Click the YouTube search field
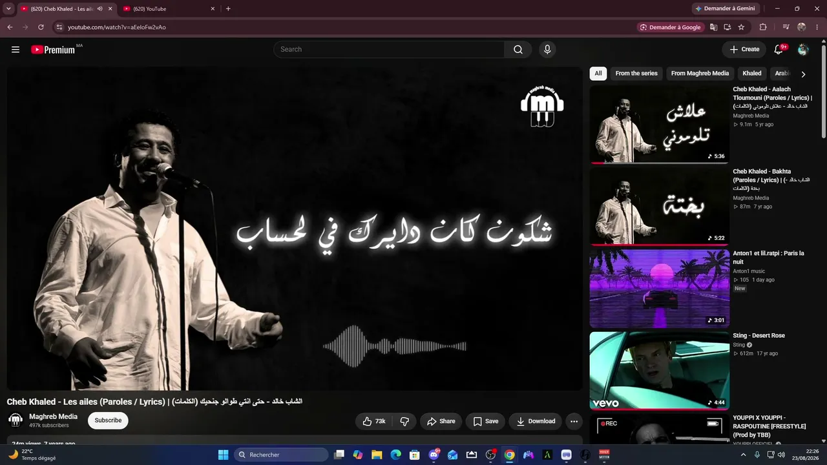The width and height of the screenshot is (827, 465). coord(389,50)
